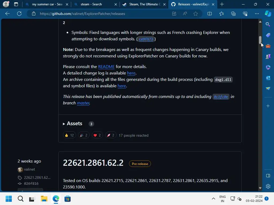Viewport: 274px width, 205px height.
Task: Click scrollbar down arrow
Action: pyautogui.click(x=260, y=188)
